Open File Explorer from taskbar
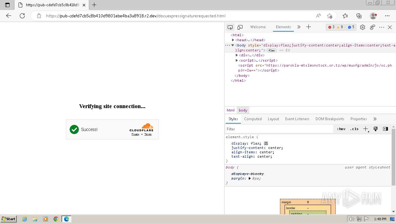Viewport: 396px width, 223px height. [35, 219]
